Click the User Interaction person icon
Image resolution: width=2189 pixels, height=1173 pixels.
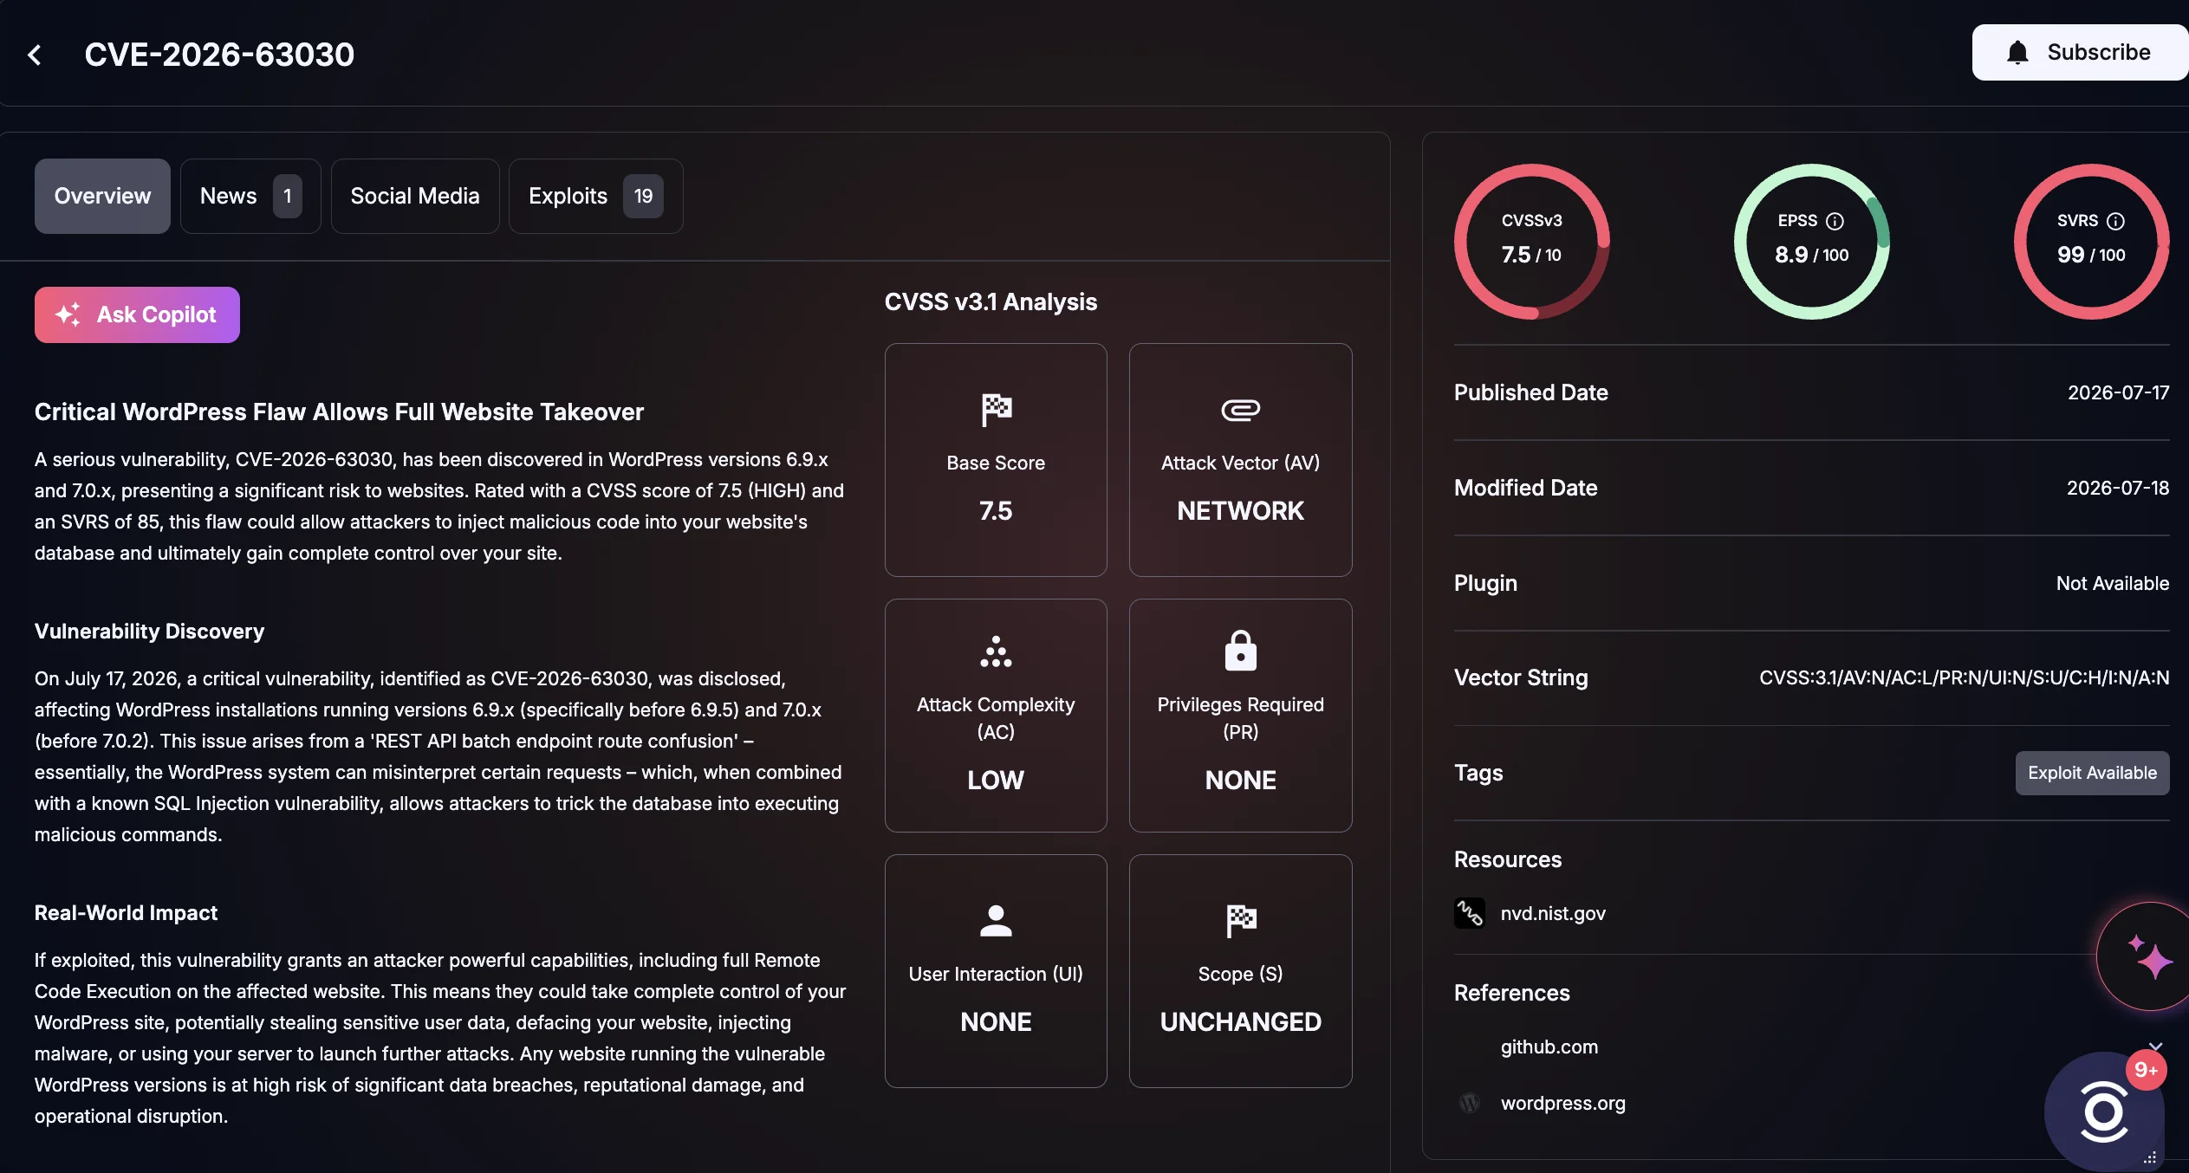[x=996, y=920]
